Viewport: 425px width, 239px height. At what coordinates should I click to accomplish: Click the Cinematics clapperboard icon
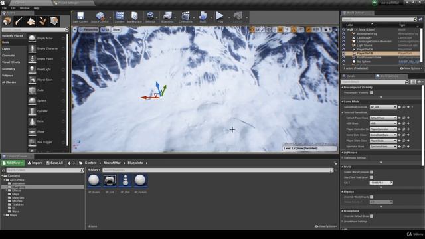pos(186,16)
